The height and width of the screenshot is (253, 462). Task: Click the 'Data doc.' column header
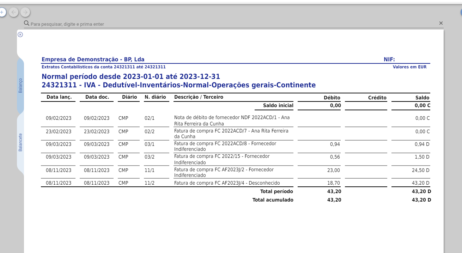[97, 97]
